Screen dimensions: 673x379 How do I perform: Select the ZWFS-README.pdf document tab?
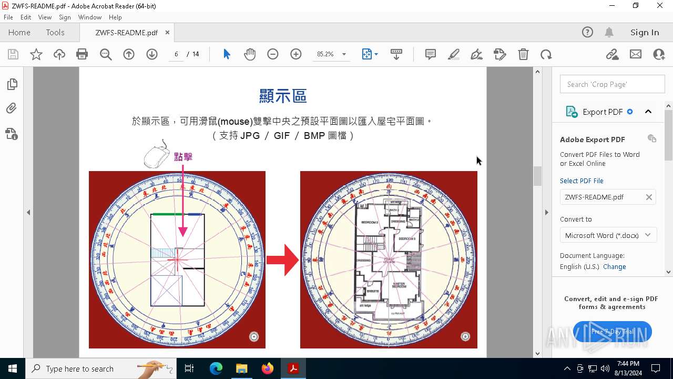(127, 32)
